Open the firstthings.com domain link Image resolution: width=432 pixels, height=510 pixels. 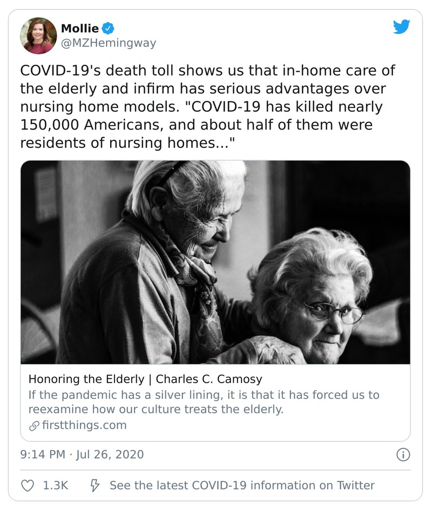(84, 425)
